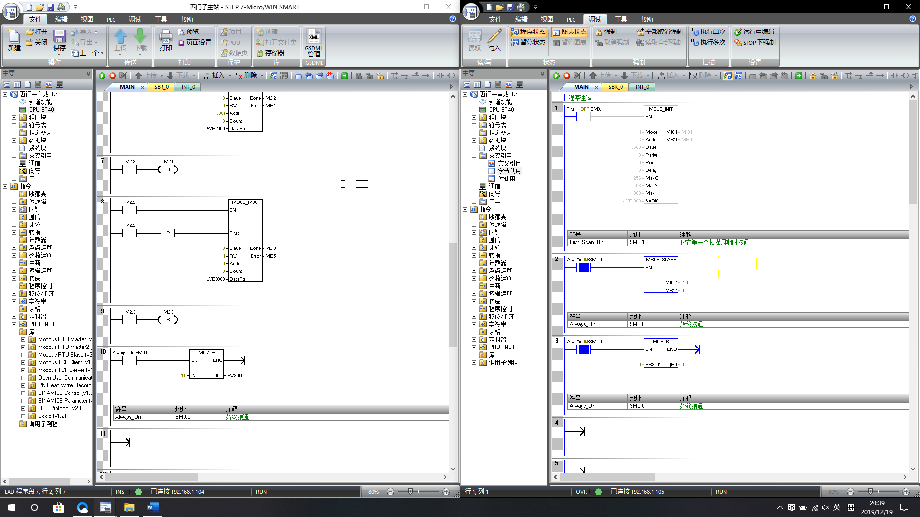Collapse 交叉引用 node in right project tree
Image resolution: width=920 pixels, height=517 pixels.
pyautogui.click(x=474, y=156)
